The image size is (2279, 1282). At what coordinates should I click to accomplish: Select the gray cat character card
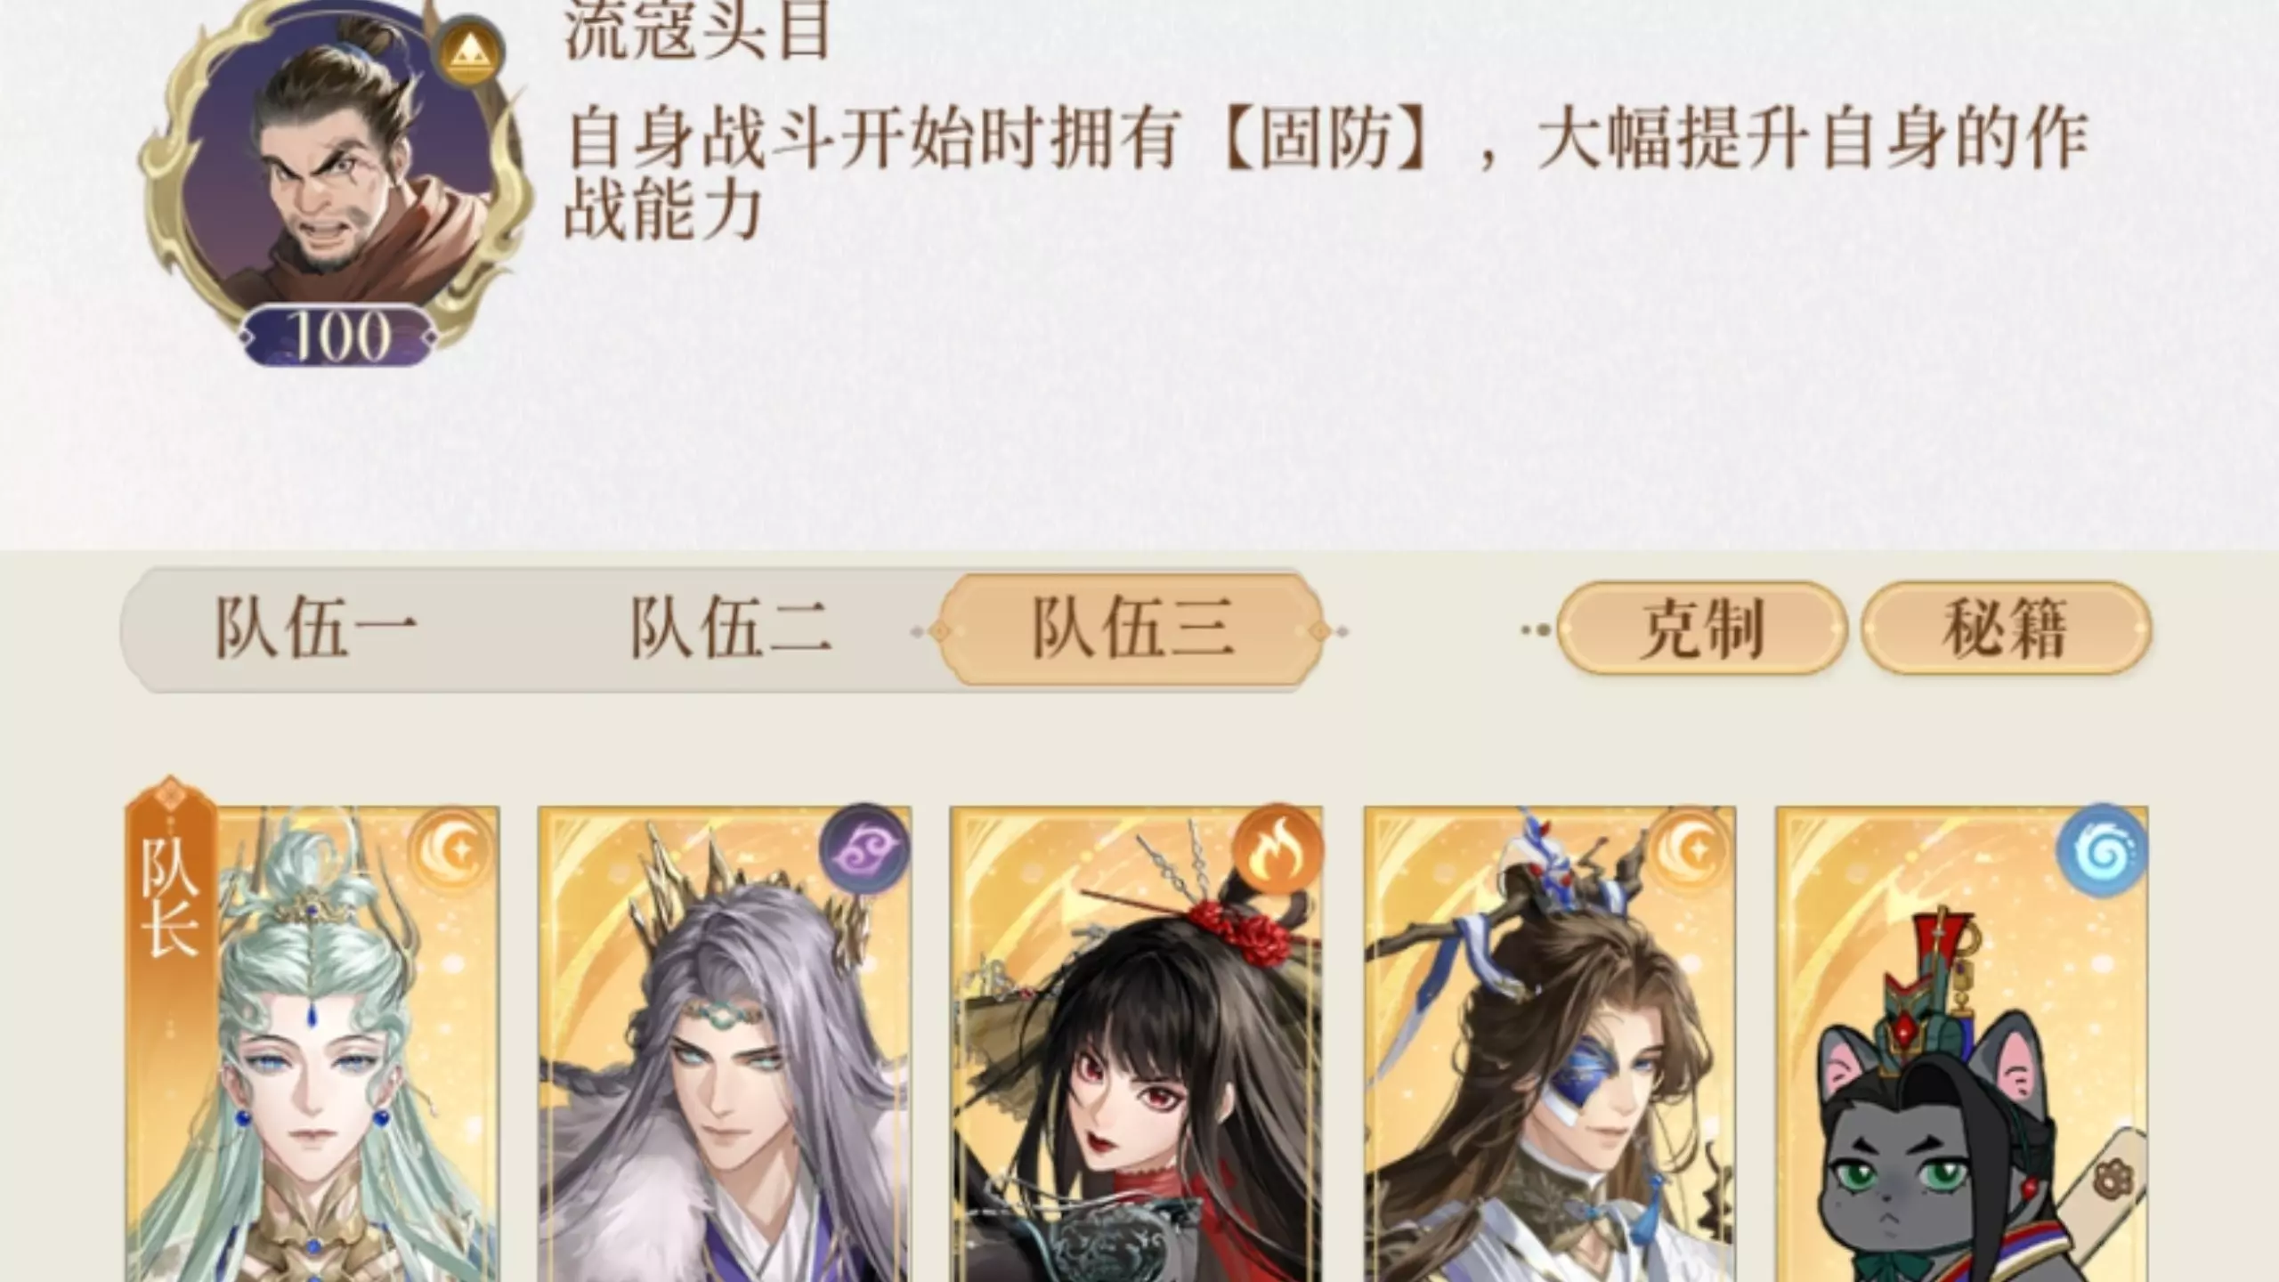(x=1962, y=1043)
